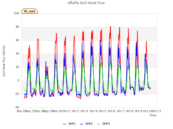Click the Oct 6 x-axis label

pyautogui.click(x=111, y=111)
